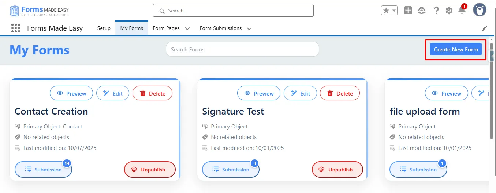This screenshot has width=496, height=193.
Task: Open the user profile avatar
Action: [480, 10]
